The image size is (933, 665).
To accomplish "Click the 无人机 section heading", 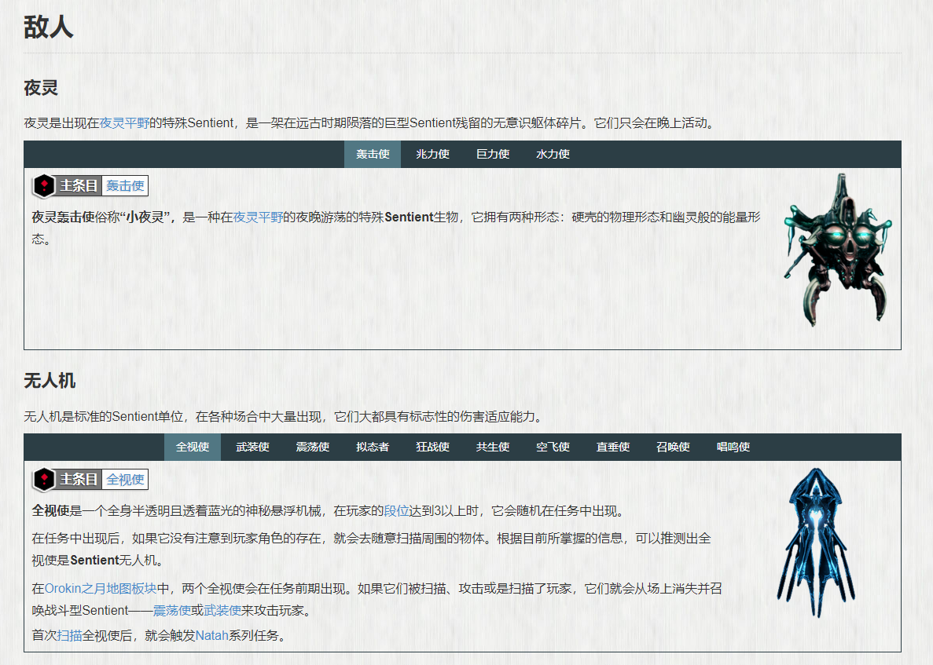I will pos(50,381).
